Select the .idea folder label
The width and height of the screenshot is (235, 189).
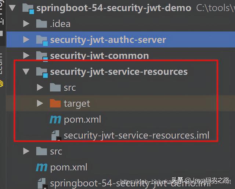60,24
